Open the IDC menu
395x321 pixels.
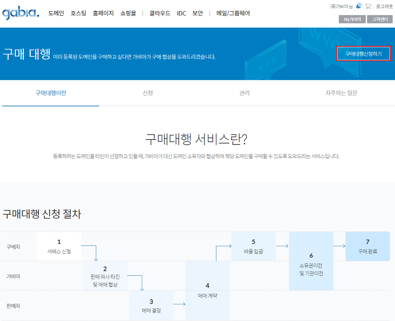click(181, 13)
